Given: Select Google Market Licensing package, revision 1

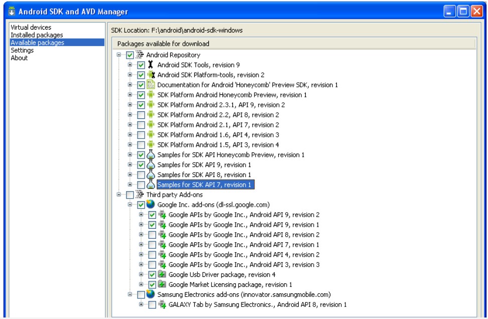Looking at the screenshot, I should [230, 284].
